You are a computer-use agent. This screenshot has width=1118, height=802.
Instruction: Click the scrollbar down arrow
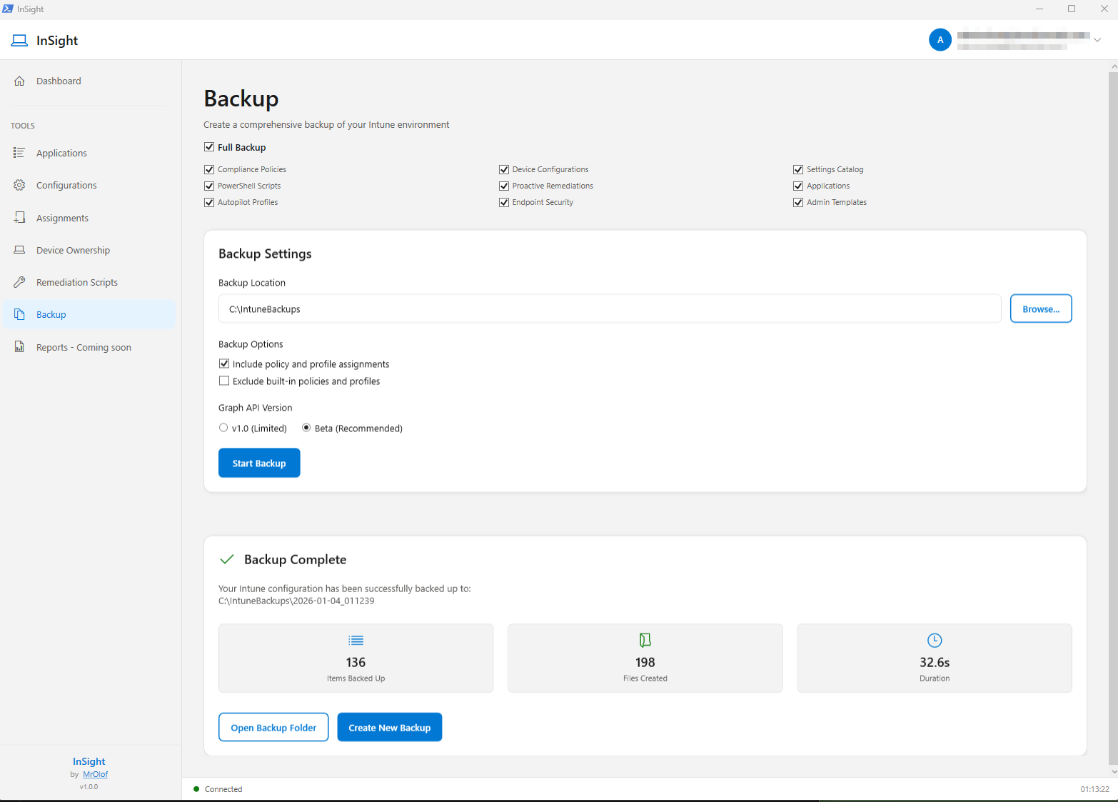click(1114, 771)
